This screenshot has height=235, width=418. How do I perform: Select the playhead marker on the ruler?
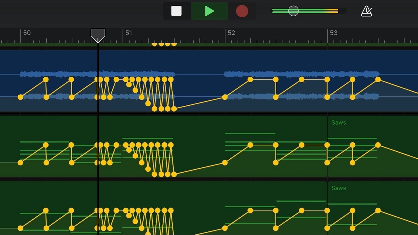(98, 36)
